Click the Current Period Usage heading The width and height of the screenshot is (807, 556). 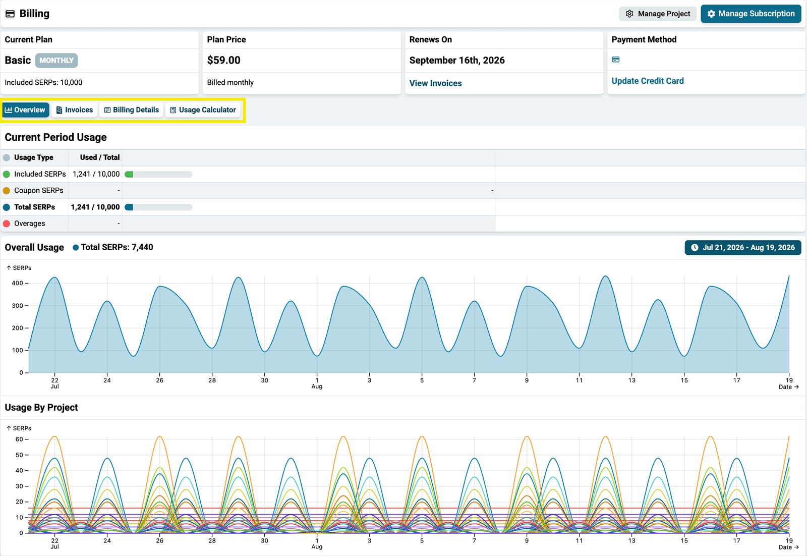point(56,137)
